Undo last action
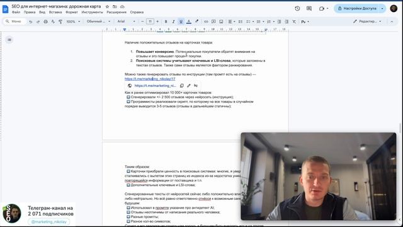Image resolution: width=403 pixels, height=227 pixels. click(x=31, y=21)
